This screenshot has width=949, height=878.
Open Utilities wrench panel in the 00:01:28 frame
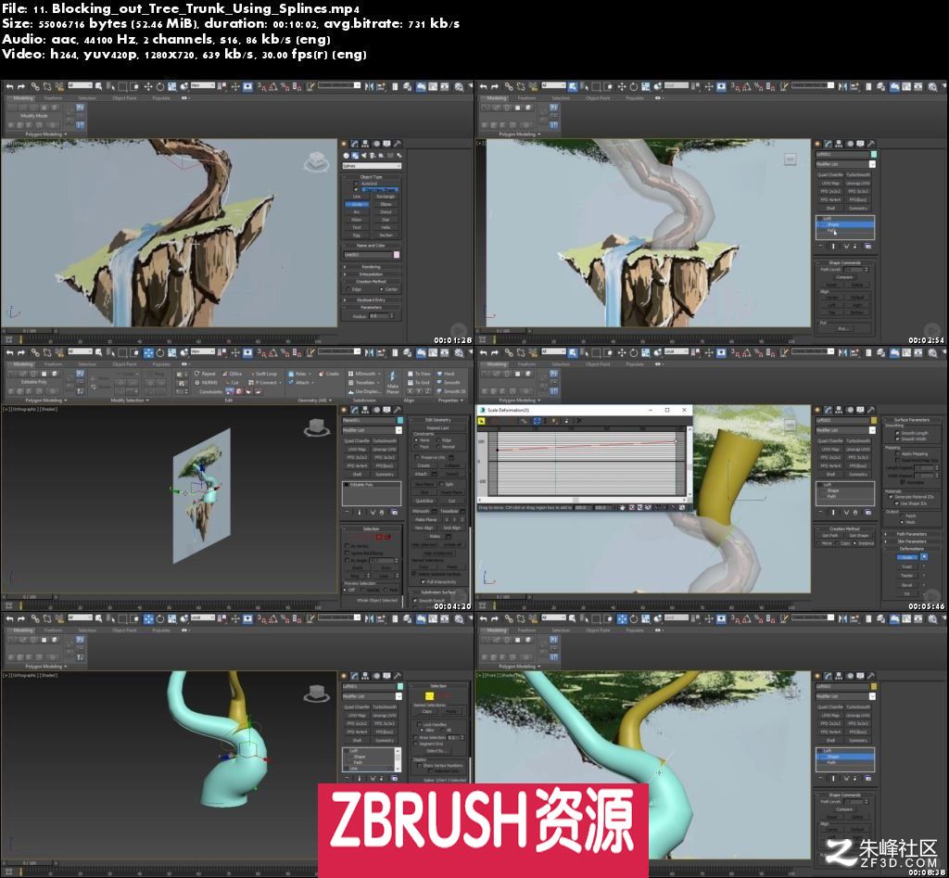point(398,144)
